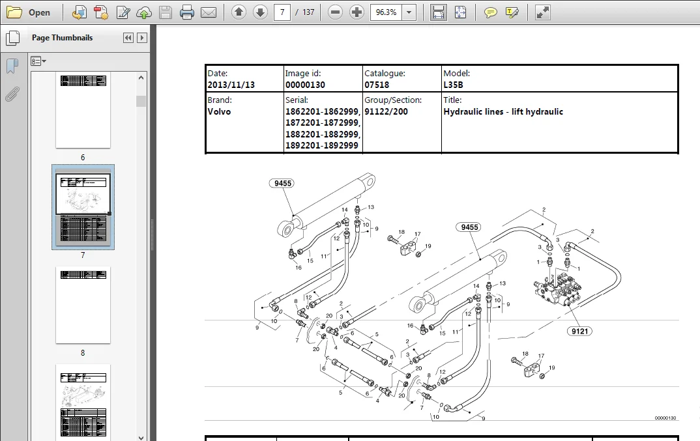The image size is (700, 441).
Task: Click the 9121 callout label in diagram
Action: click(579, 331)
